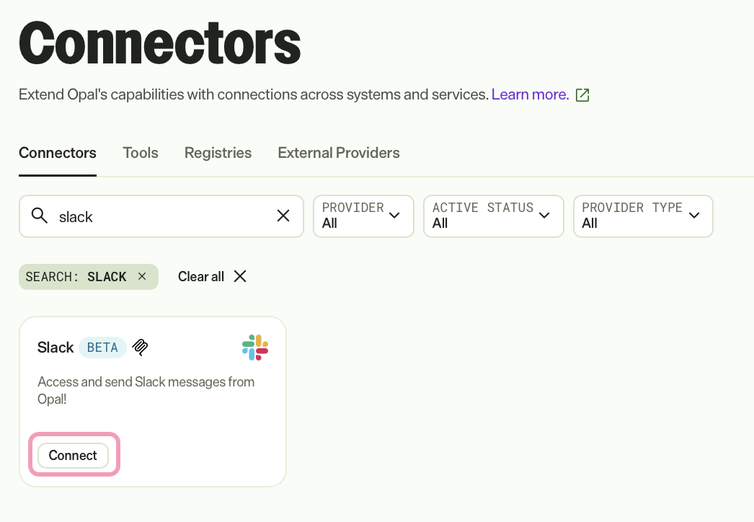Open the Provider filter dropdown
This screenshot has width=754, height=522.
(x=363, y=216)
